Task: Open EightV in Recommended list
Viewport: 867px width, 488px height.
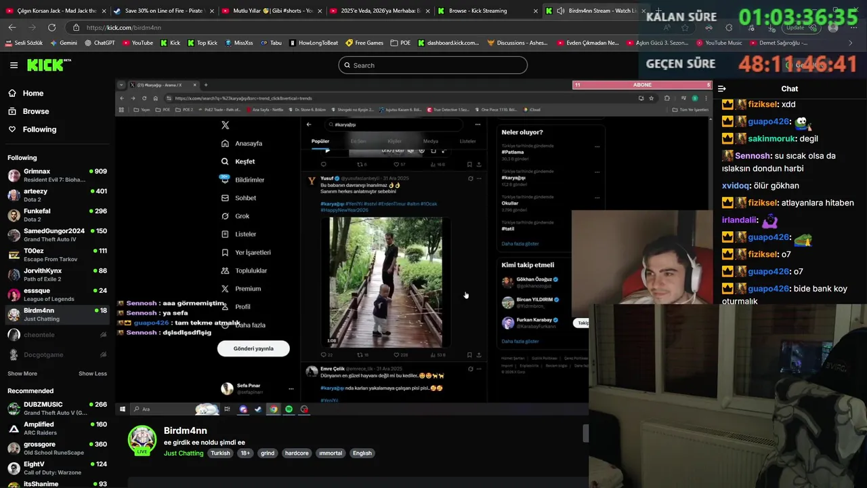Action: point(57,468)
